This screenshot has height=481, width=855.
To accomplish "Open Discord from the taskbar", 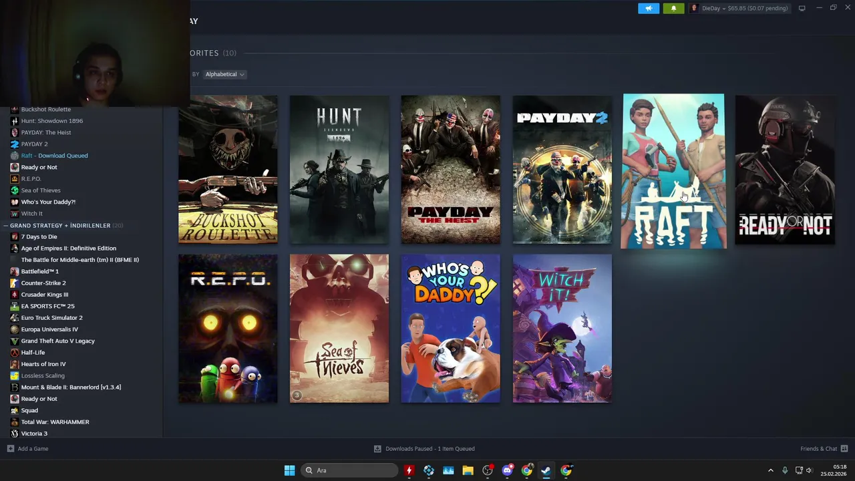I will 507,470.
